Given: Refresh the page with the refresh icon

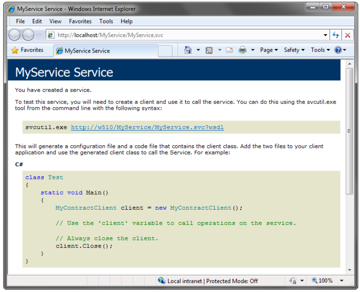Looking at the screenshot, I should (x=336, y=35).
